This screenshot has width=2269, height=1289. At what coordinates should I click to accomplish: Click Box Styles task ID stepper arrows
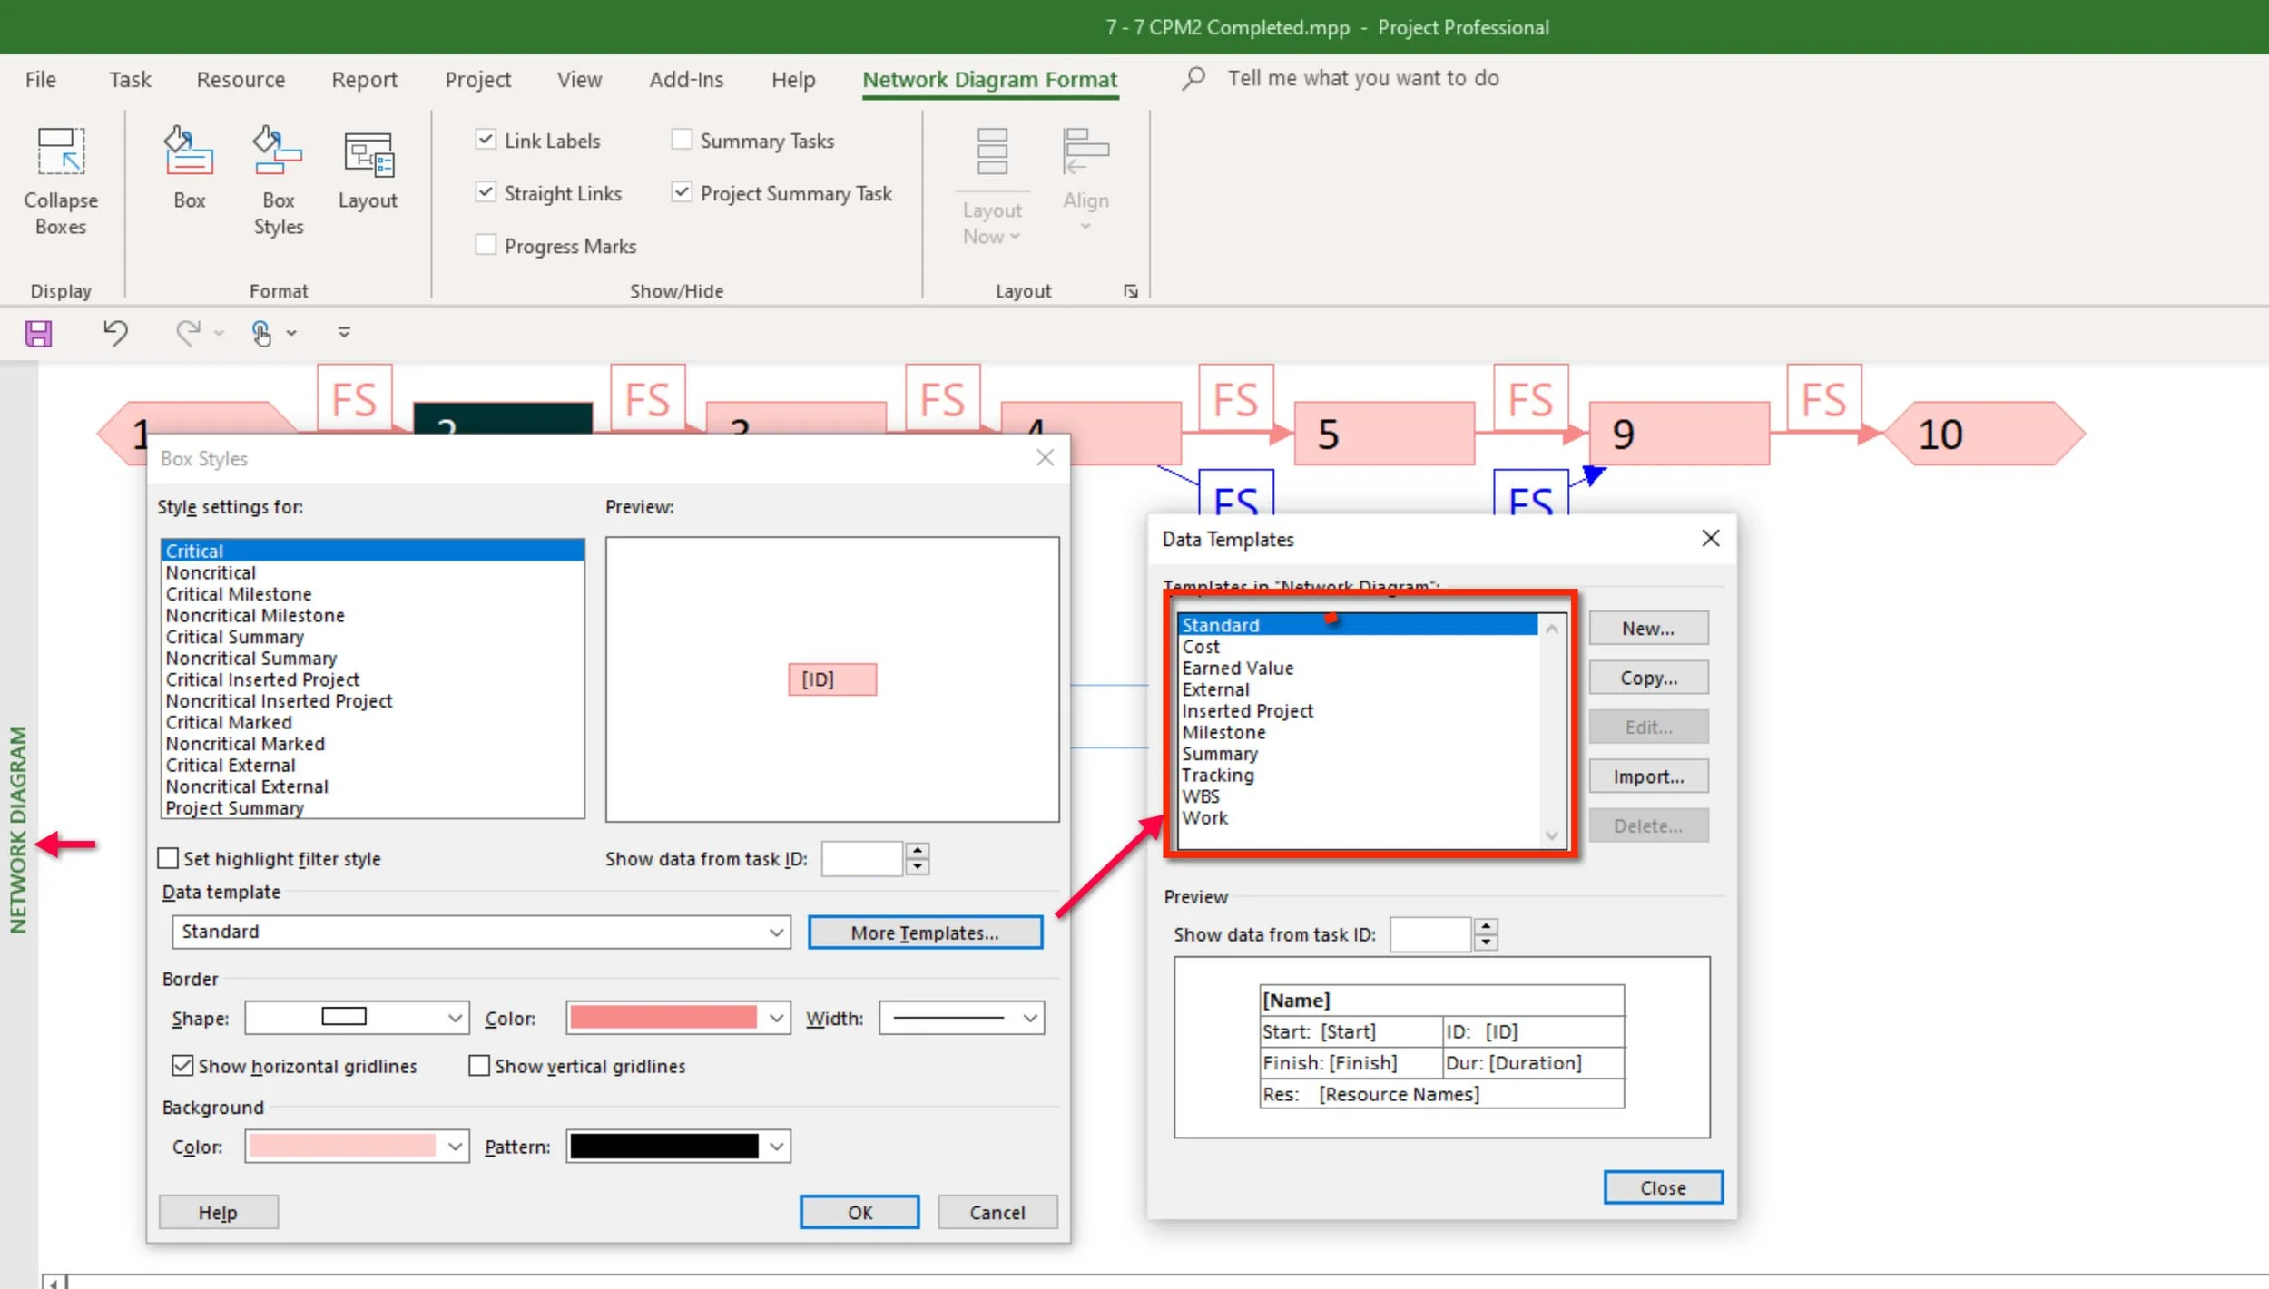coord(918,858)
